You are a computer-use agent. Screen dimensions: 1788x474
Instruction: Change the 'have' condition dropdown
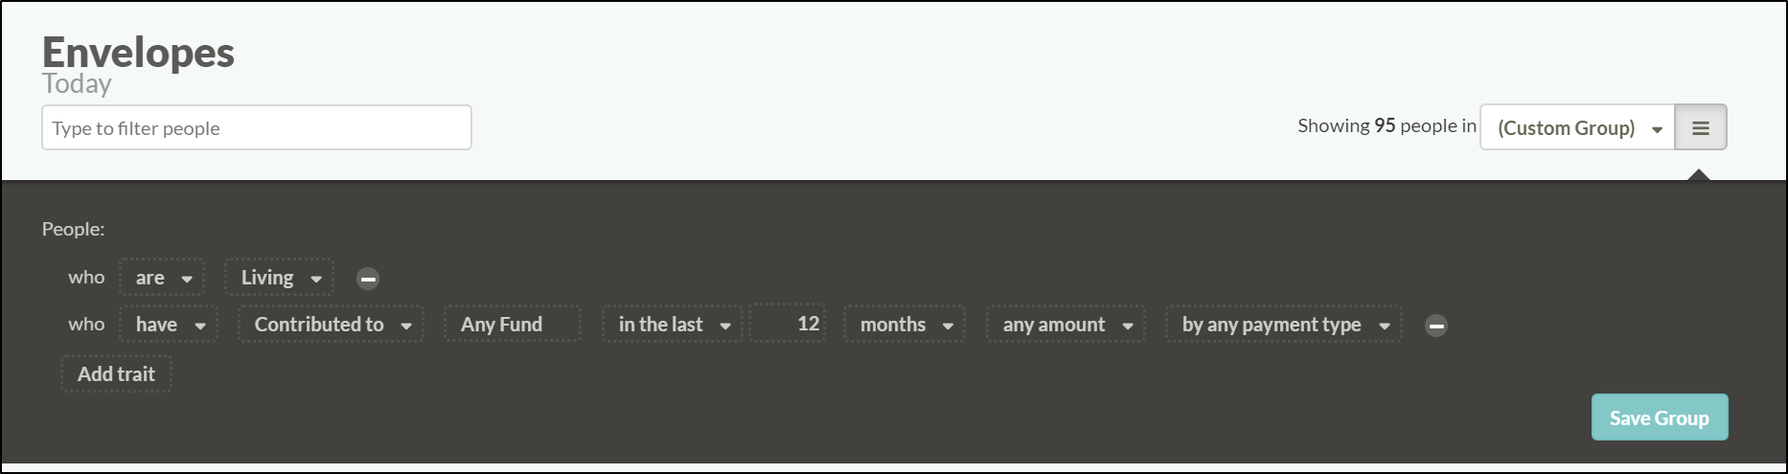[169, 325]
